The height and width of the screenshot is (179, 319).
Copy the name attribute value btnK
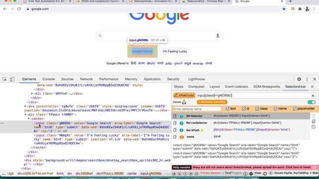175,137
